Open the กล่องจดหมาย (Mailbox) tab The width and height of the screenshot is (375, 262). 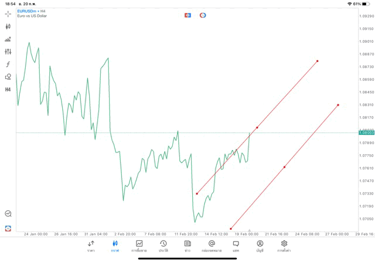pyautogui.click(x=212, y=246)
